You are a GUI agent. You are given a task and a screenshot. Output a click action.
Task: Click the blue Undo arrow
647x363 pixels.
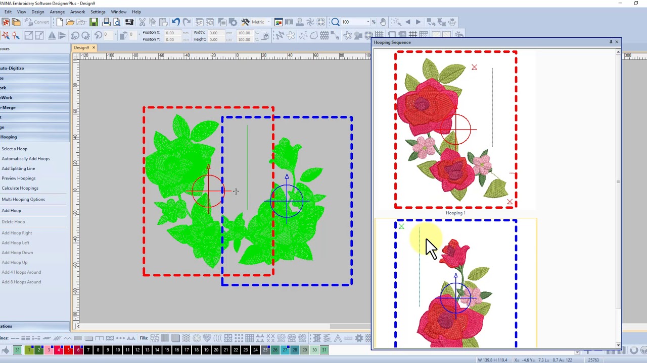[x=175, y=22]
